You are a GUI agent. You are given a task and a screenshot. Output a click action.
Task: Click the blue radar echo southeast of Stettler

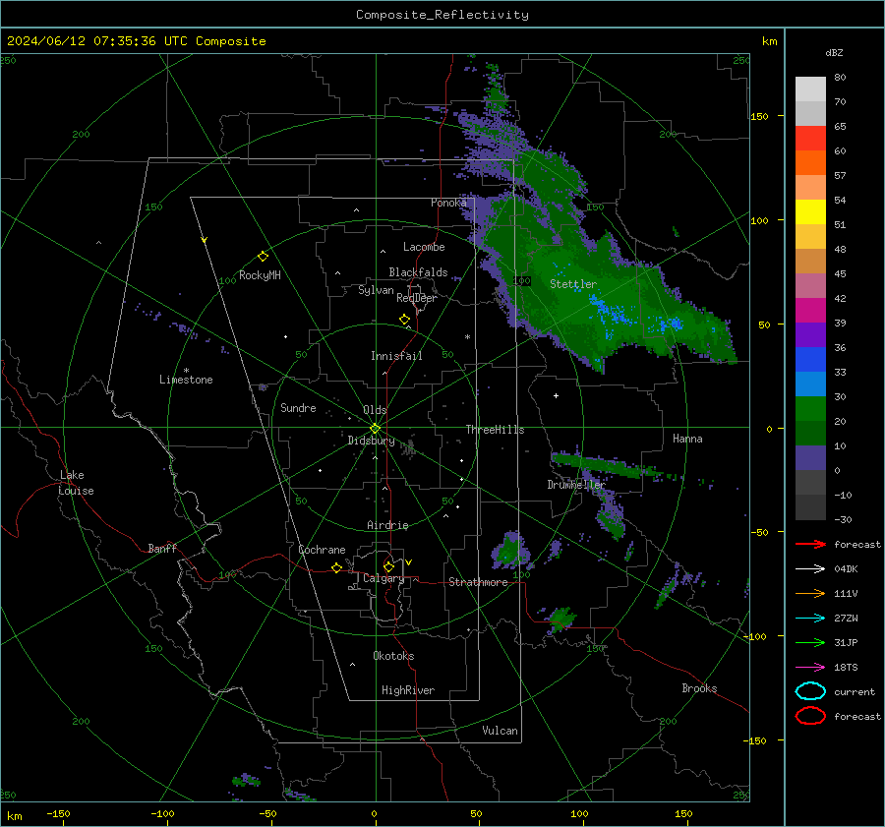613,313
